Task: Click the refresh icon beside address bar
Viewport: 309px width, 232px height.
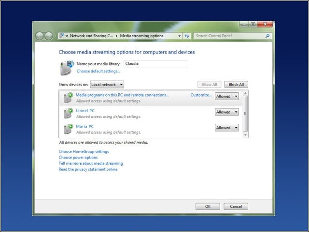Action: (x=187, y=36)
